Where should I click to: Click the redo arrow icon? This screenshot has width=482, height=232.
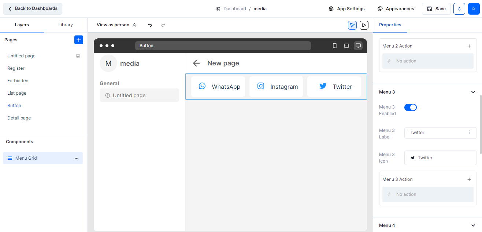(x=163, y=25)
